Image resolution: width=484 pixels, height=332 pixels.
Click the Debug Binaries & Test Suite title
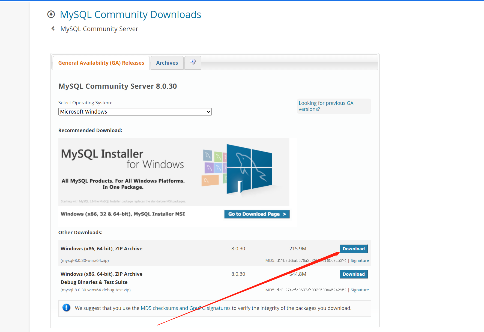[x=94, y=282]
